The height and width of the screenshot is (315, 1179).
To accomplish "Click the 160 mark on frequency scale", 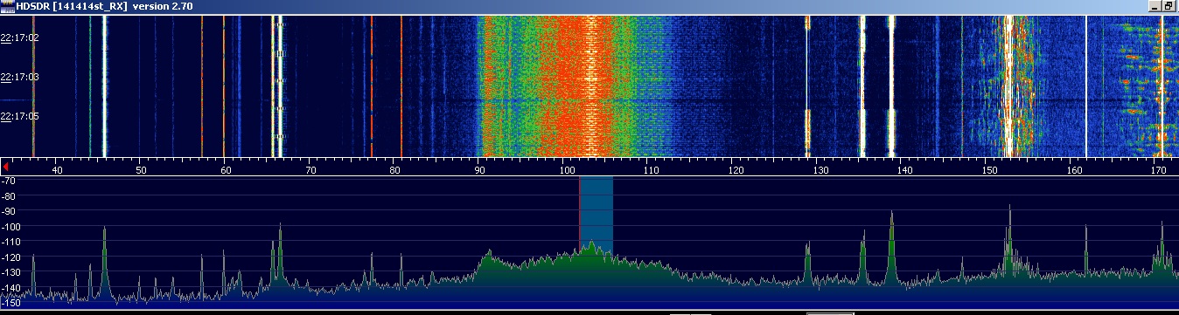I will click(1073, 171).
